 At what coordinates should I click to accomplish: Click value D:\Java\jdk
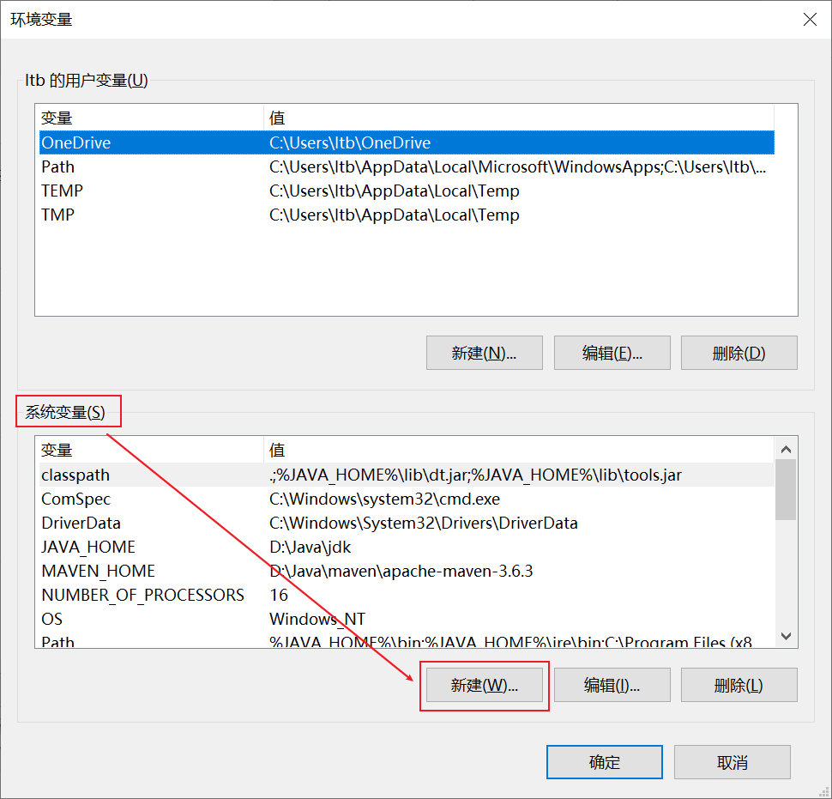click(310, 547)
